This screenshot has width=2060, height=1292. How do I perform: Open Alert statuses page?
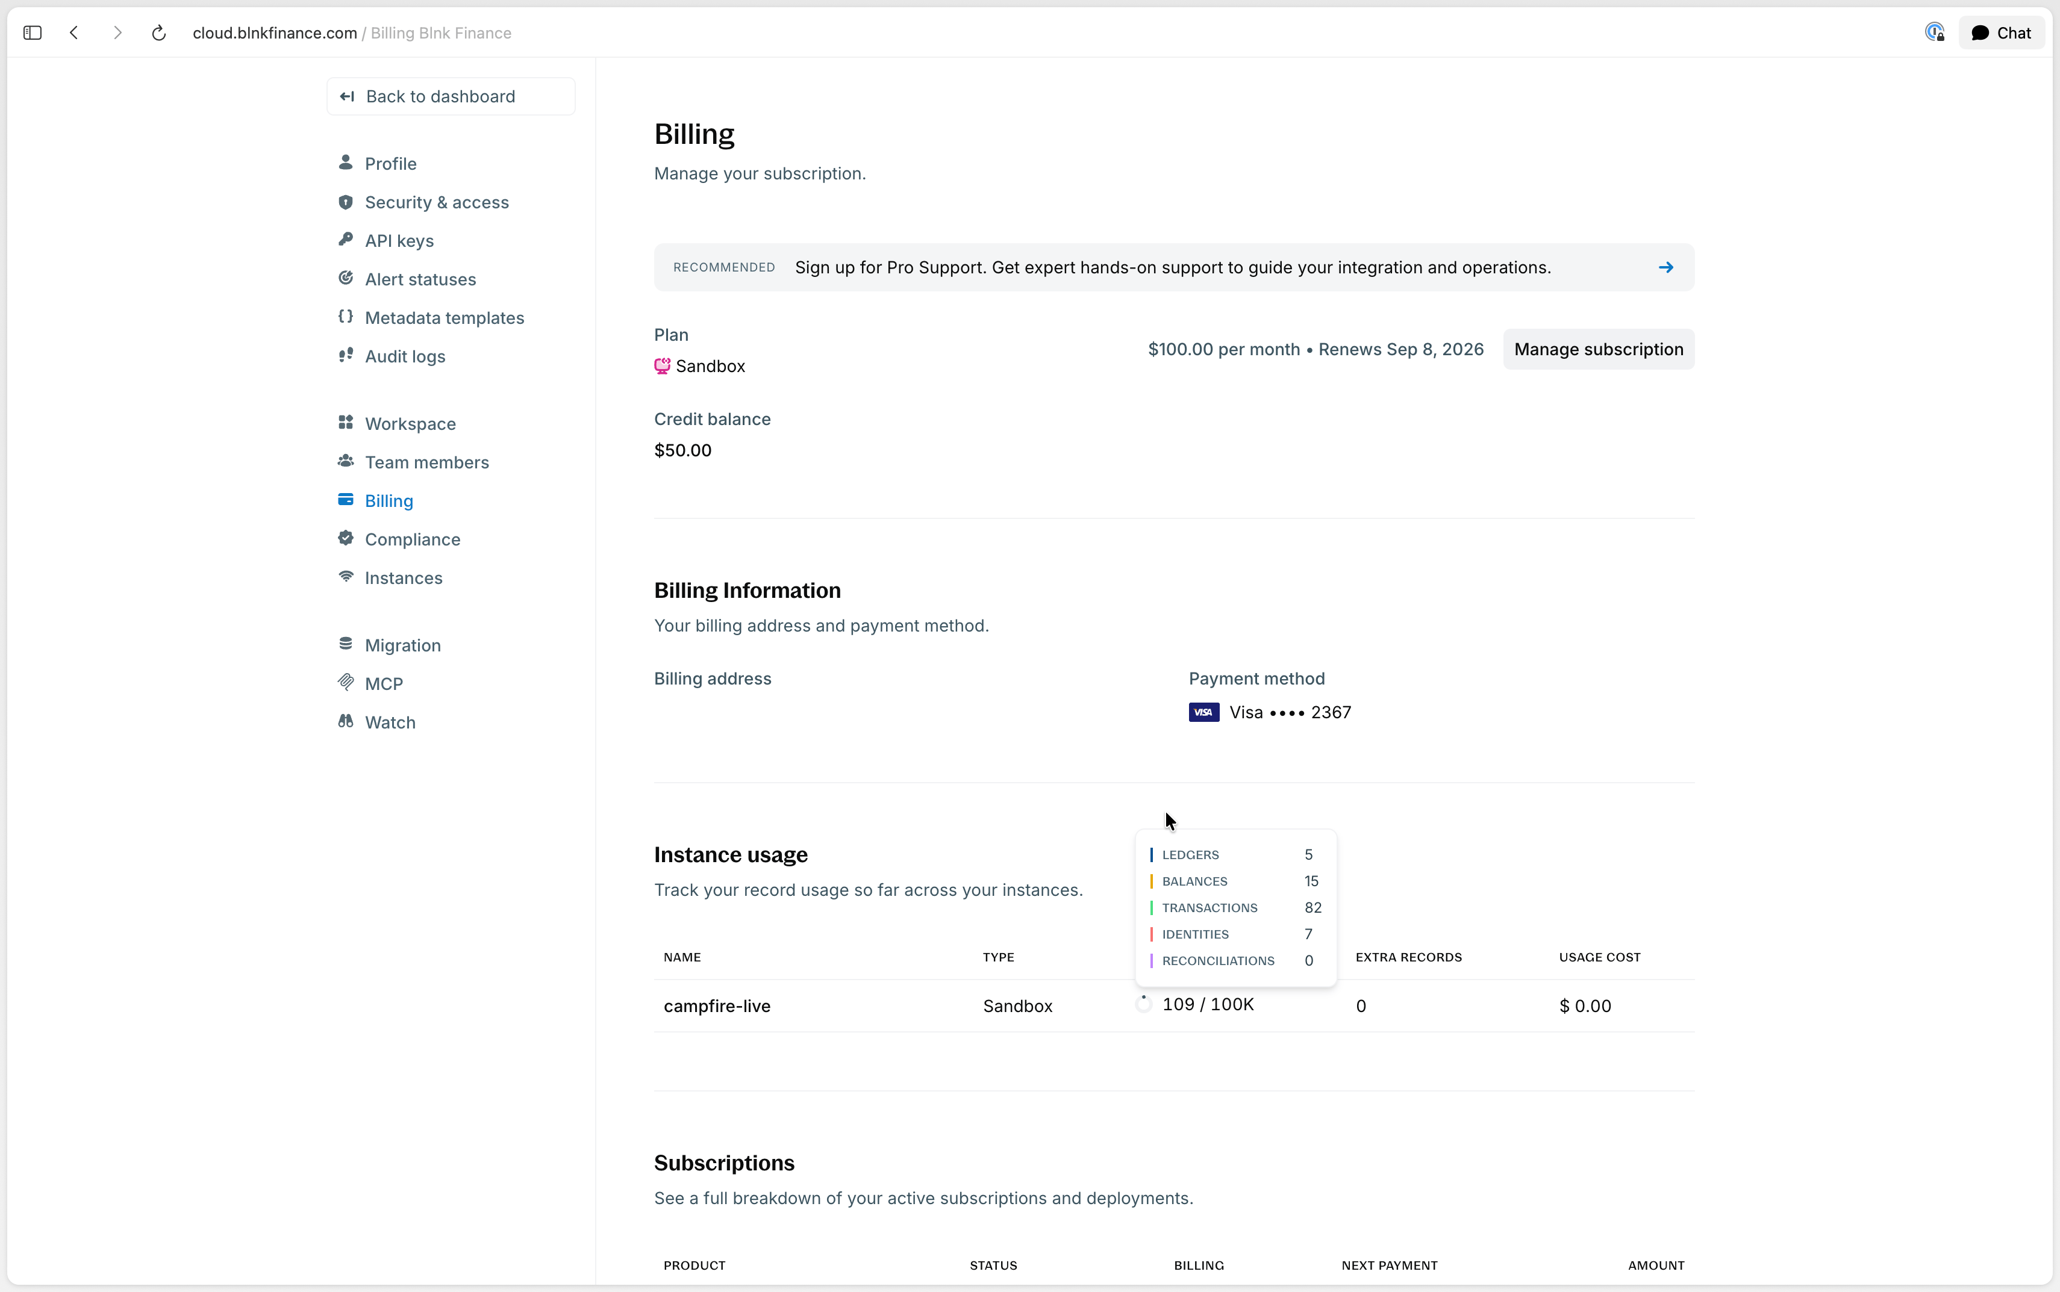point(420,279)
